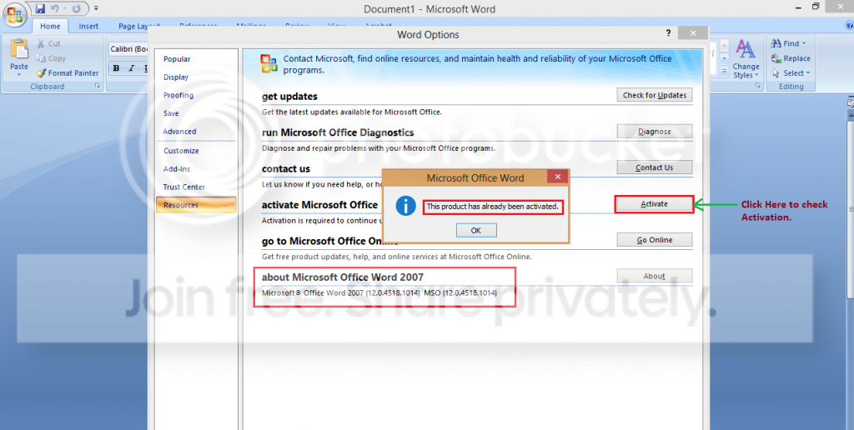This screenshot has width=854, height=430.
Task: Toggle Italic formatting in ribbon
Action: coord(131,68)
